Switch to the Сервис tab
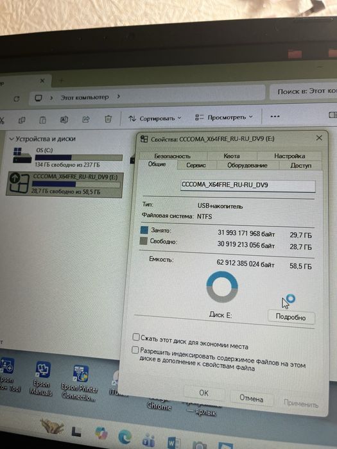The image size is (337, 449). tap(196, 165)
